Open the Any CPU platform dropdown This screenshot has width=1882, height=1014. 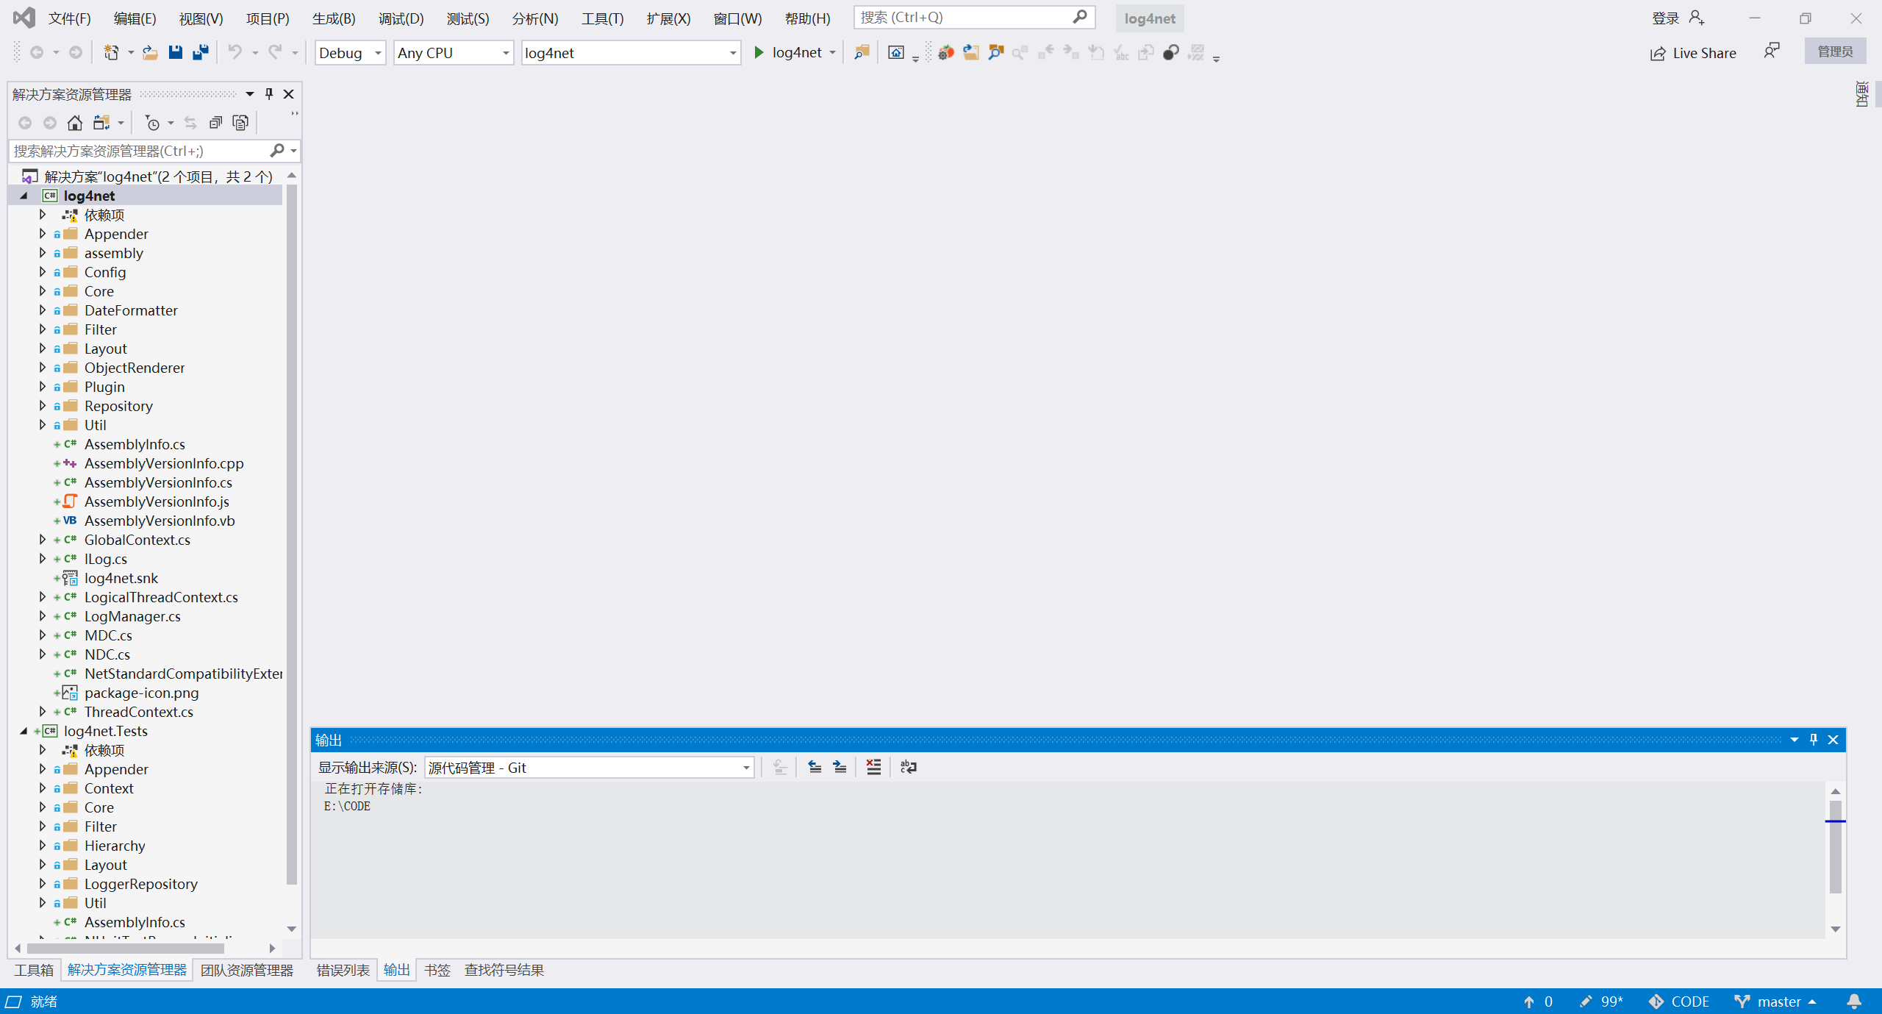(x=504, y=52)
